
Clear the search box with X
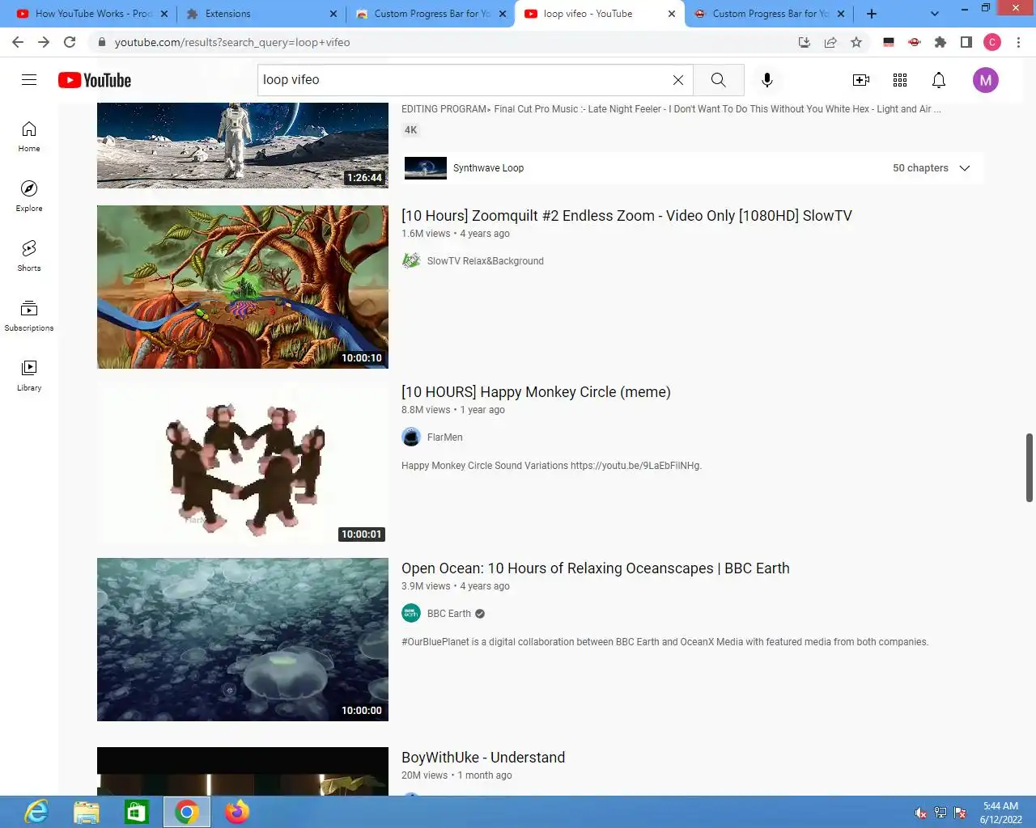coord(678,80)
